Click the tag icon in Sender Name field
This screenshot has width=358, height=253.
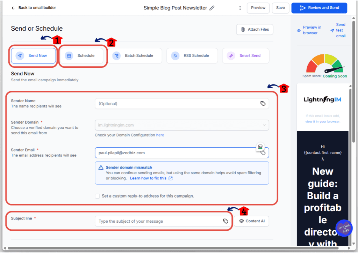(263, 104)
